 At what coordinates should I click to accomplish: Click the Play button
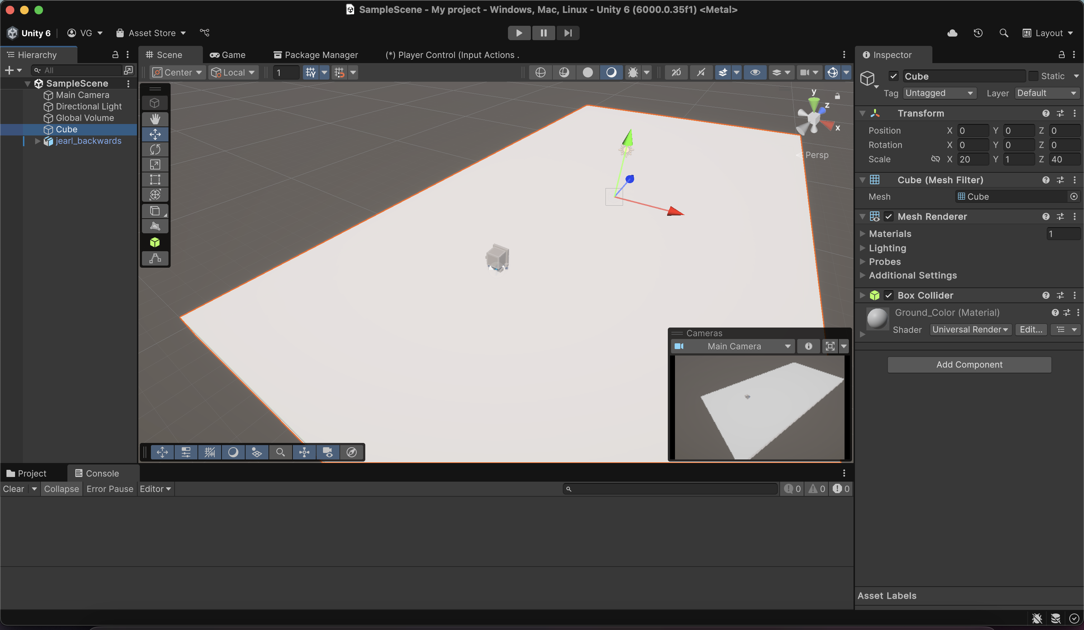click(x=519, y=33)
